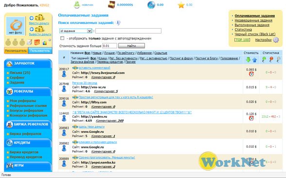Sort cost ascending with blue up arrow

[x=254, y=60]
